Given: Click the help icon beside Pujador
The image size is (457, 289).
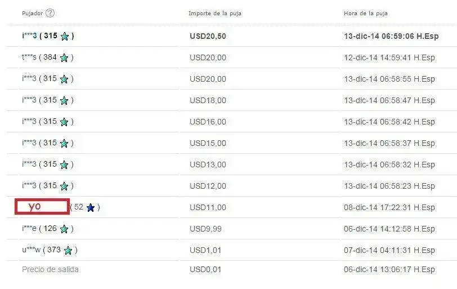Looking at the screenshot, I should [x=50, y=13].
